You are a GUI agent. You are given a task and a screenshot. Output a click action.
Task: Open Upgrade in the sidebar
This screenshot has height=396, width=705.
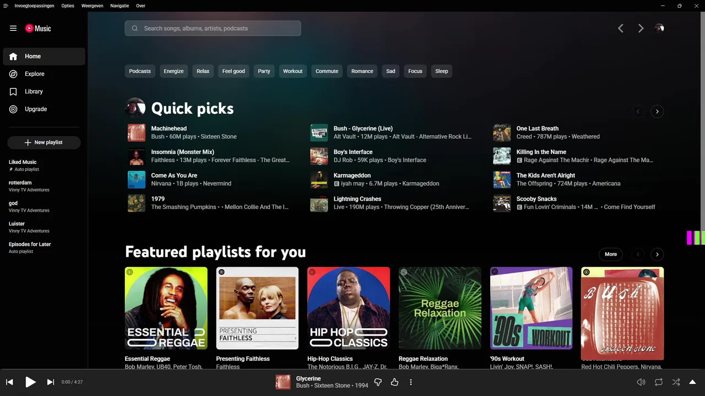coord(44,109)
